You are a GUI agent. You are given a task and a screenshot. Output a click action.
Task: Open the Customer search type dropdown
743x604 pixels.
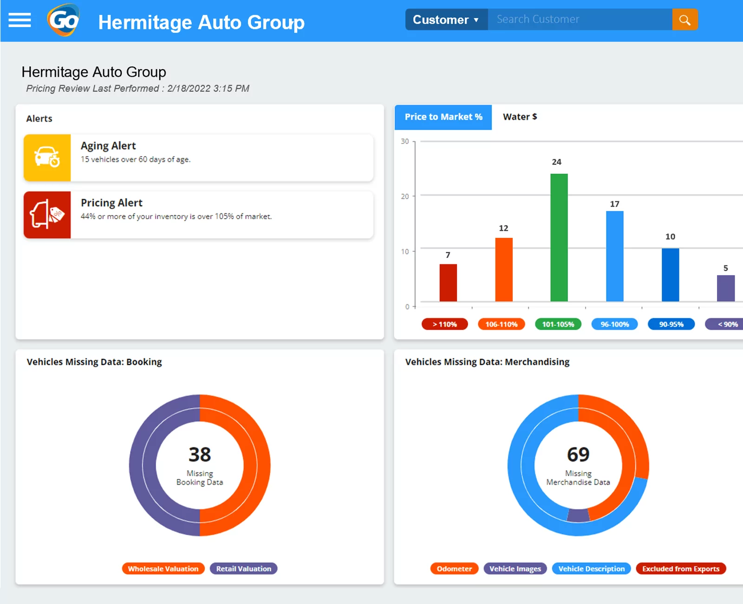(x=446, y=20)
